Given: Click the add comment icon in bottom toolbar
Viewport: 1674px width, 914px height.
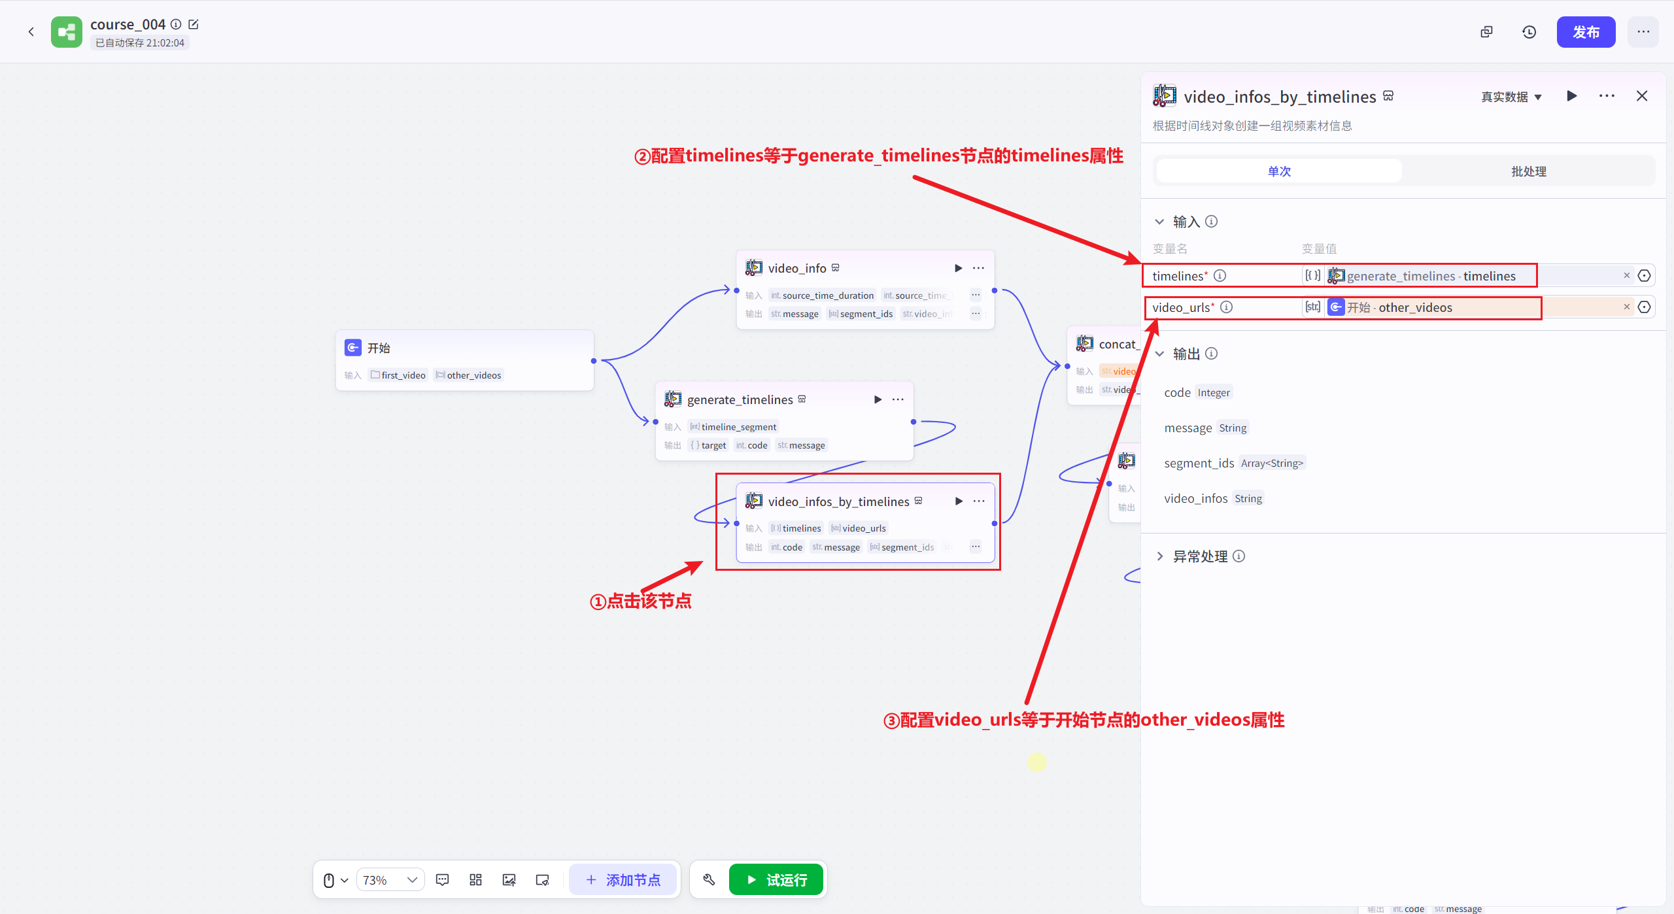Looking at the screenshot, I should pos(442,879).
